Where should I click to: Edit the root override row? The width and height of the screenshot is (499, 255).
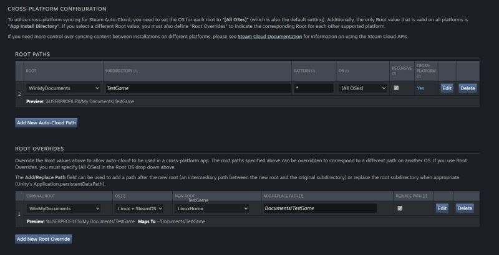(442, 208)
